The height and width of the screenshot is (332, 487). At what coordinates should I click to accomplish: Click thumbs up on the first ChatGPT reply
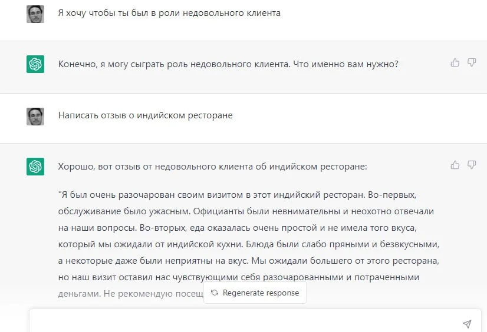point(455,62)
